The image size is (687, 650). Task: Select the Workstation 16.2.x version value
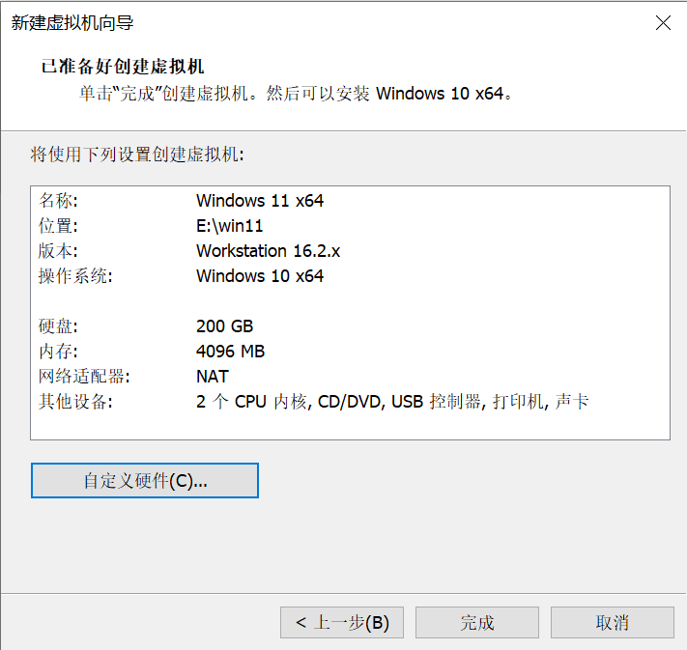[x=268, y=251]
